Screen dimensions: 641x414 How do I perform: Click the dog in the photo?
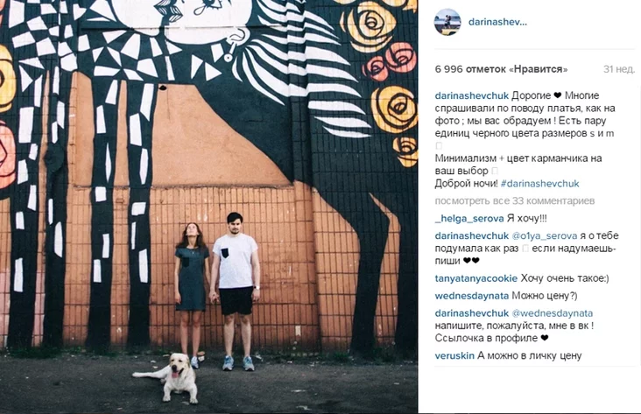[171, 378]
